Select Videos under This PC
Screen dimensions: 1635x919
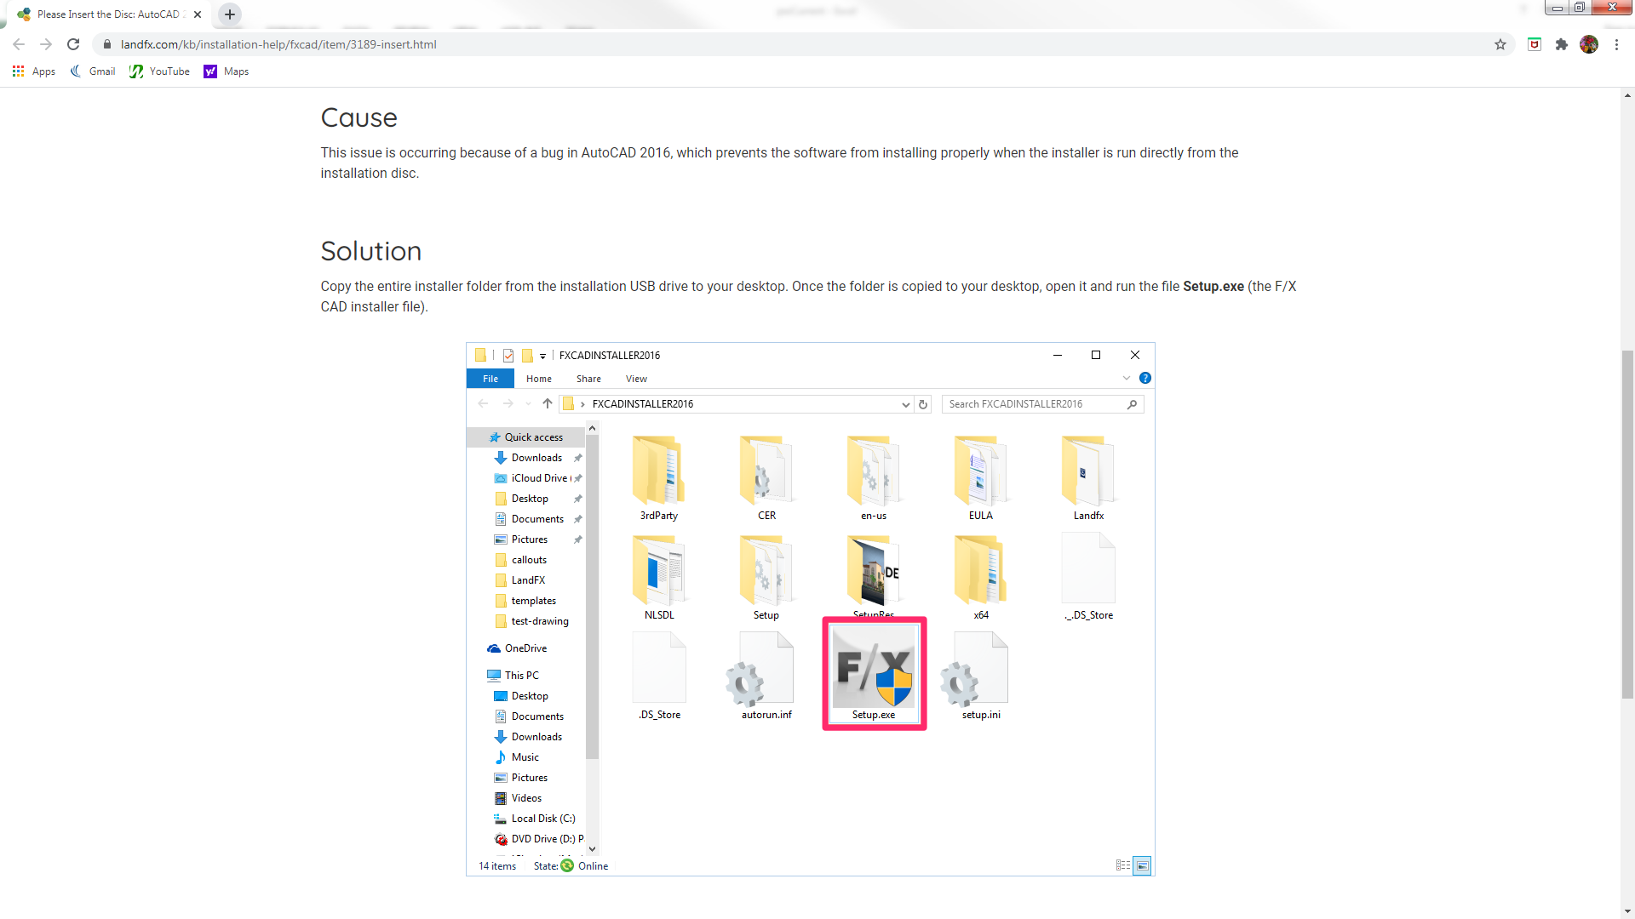(518, 798)
